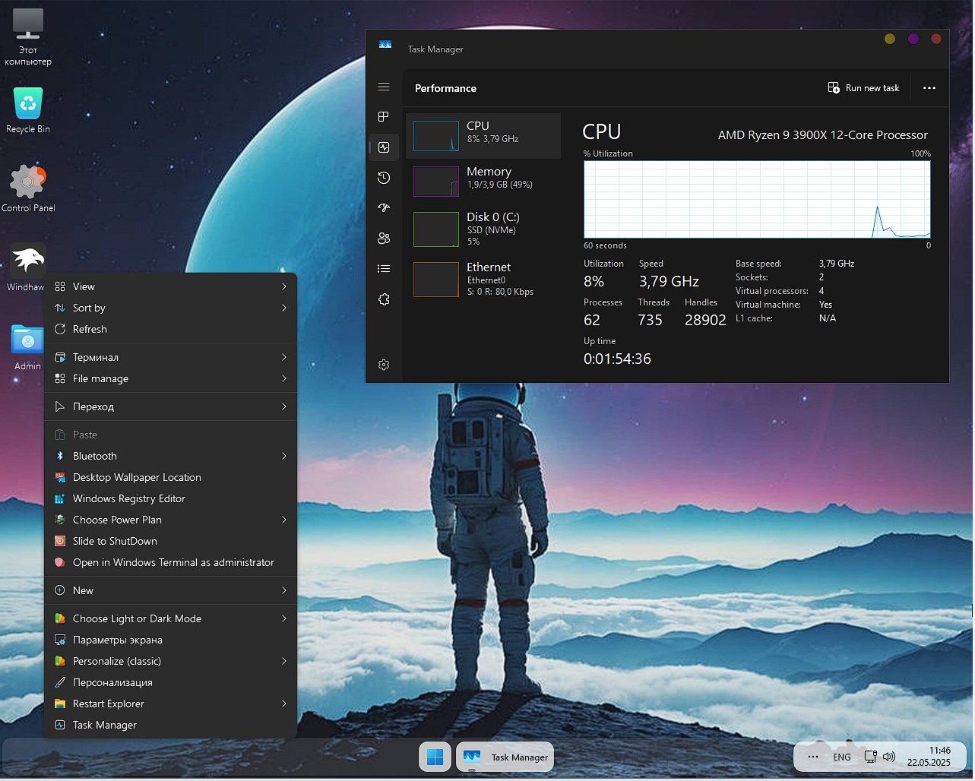Click the Handles value 28902

tap(705, 320)
